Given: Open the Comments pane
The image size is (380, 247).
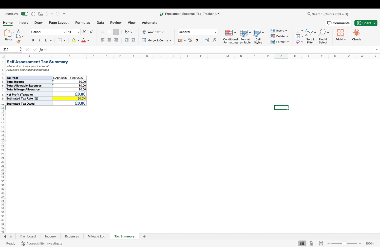Looking at the screenshot, I should (338, 23).
